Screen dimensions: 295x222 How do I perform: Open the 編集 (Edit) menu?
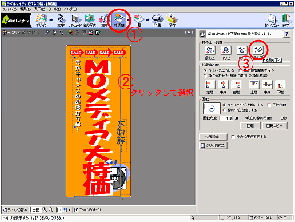[x=25, y=9]
